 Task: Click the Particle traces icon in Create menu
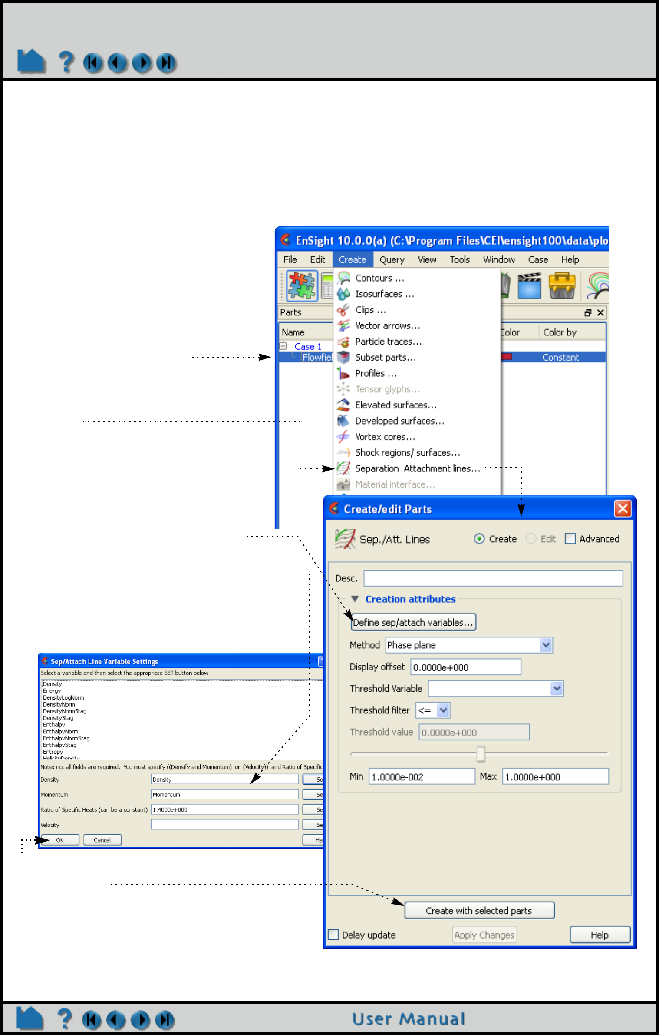344,342
